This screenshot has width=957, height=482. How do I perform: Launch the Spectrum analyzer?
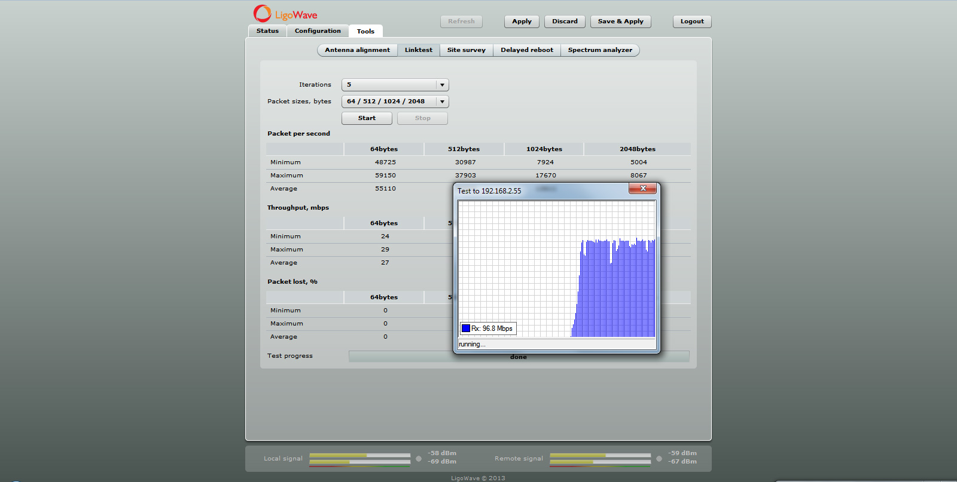(x=600, y=50)
